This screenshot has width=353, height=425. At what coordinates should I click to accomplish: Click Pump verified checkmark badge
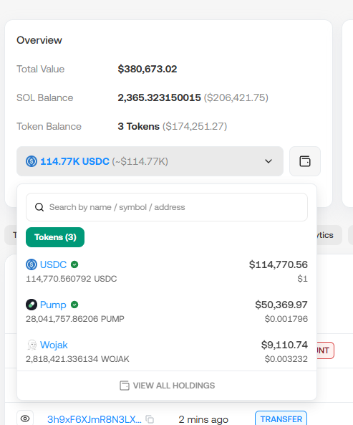[74, 305]
